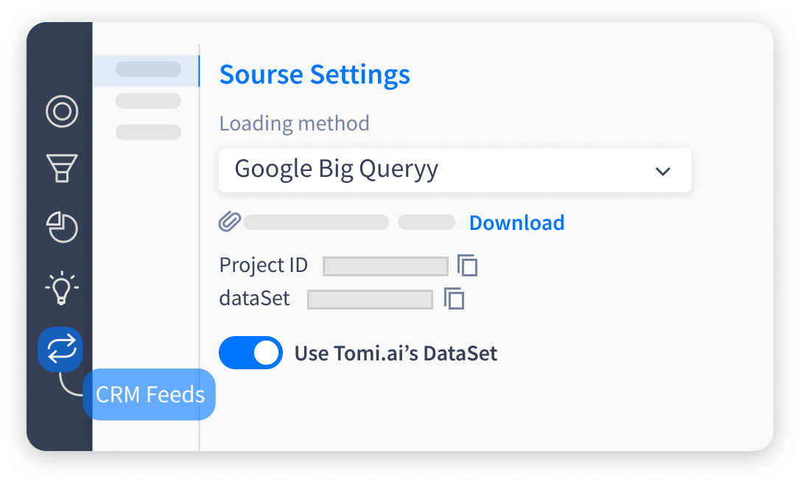
Task: Click the chevron arrow in Google Big Query box
Action: pyautogui.click(x=663, y=172)
